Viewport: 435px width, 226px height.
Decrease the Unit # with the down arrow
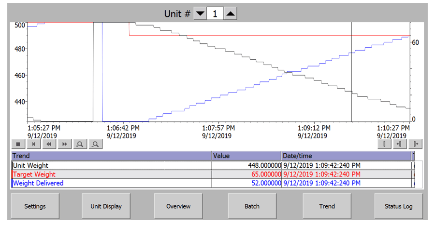point(200,14)
